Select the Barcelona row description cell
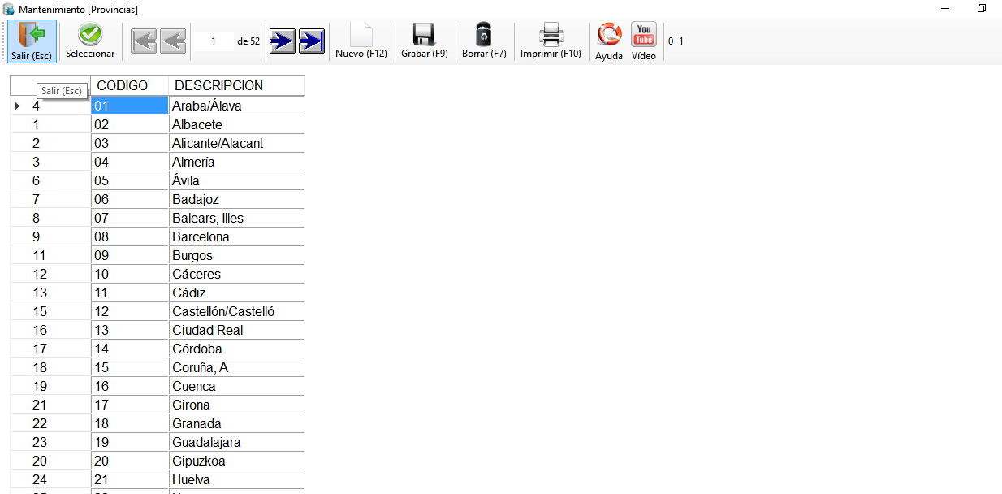 click(236, 237)
